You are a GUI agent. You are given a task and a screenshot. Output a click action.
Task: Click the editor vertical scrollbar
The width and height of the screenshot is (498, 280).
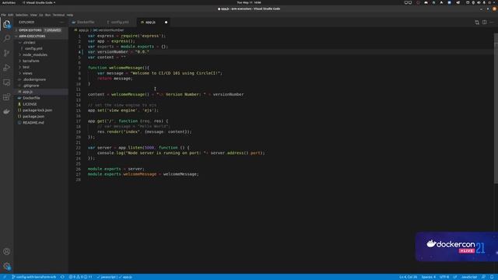click(496, 108)
